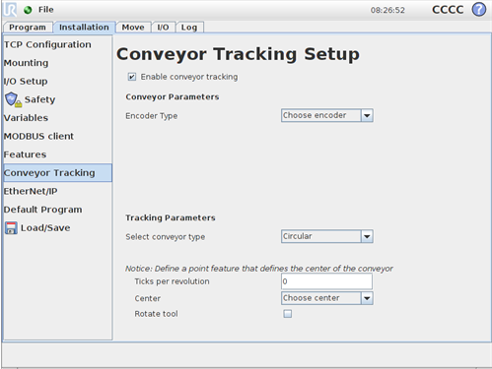The width and height of the screenshot is (492, 369).
Task: Open the I/O tab
Action: pos(163,28)
